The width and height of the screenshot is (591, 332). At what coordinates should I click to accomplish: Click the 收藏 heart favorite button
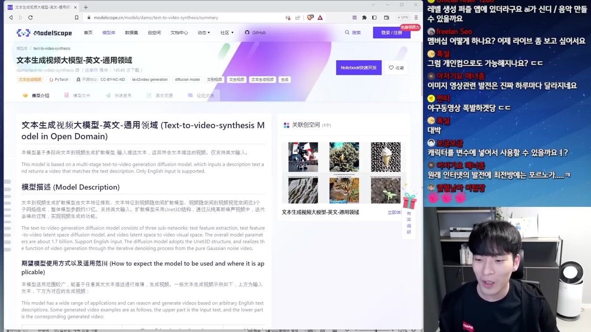(396, 68)
